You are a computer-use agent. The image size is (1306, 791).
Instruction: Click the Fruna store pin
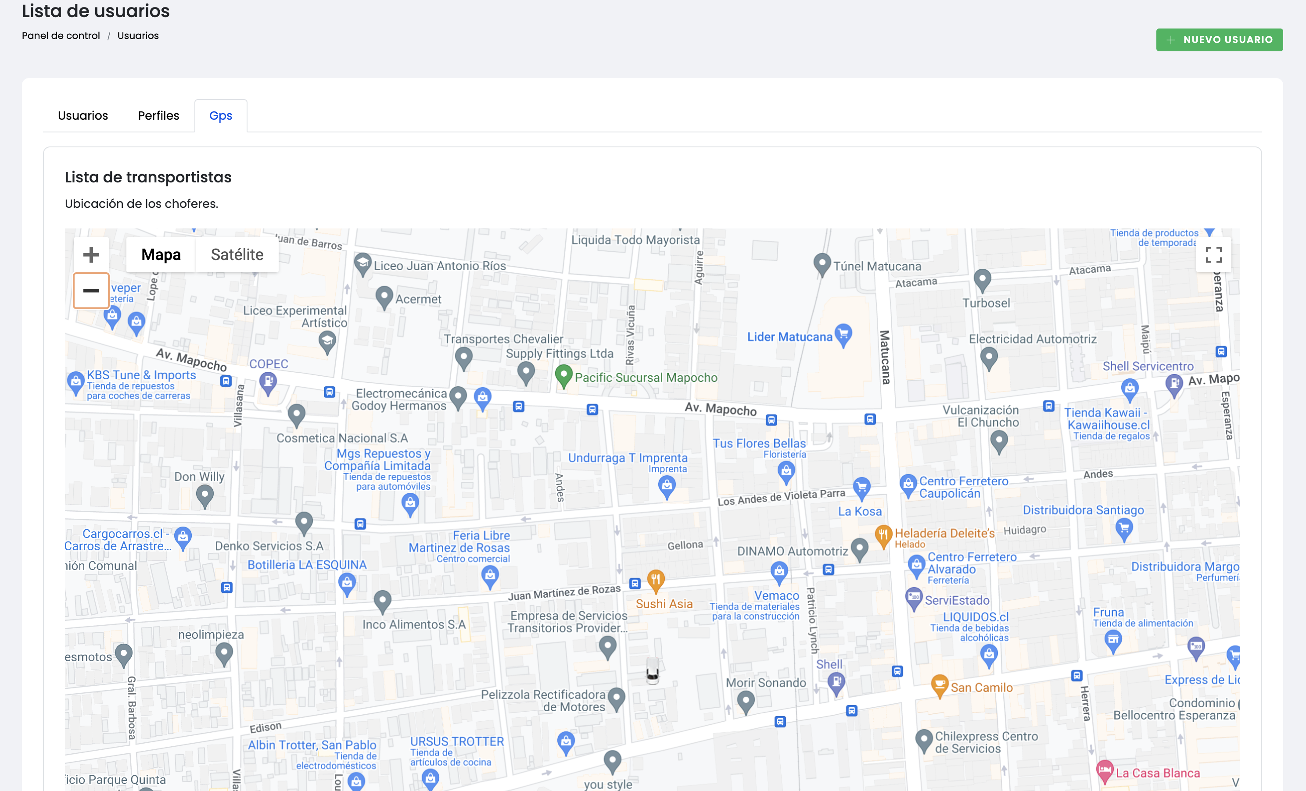coord(1113,642)
